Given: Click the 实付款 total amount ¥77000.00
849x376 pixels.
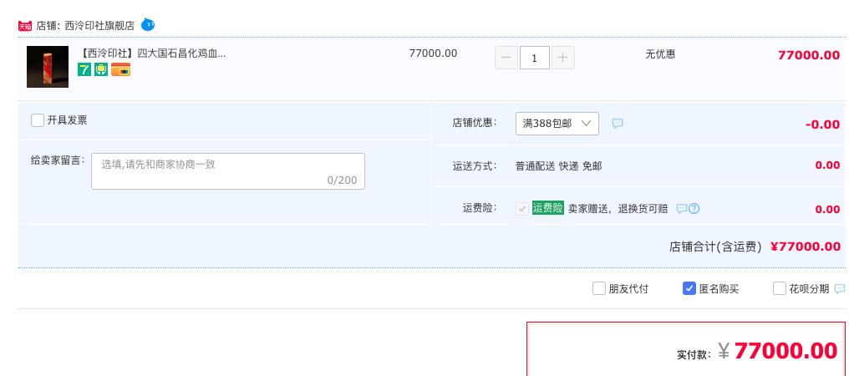Looking at the screenshot, I should (778, 351).
